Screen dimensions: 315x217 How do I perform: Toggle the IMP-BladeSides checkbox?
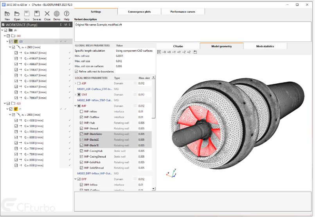(81, 134)
